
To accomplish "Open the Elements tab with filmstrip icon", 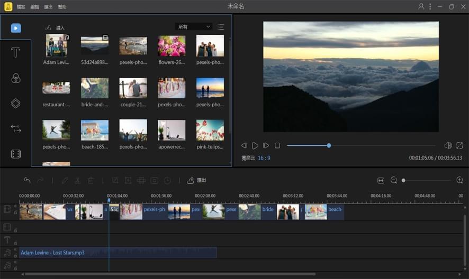I will 16,154.
